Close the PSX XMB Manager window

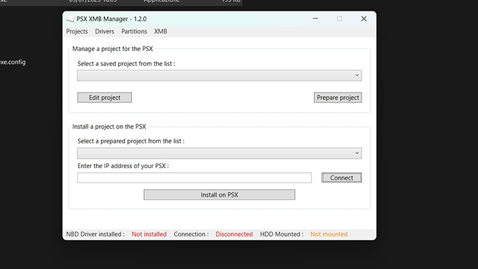click(x=364, y=19)
